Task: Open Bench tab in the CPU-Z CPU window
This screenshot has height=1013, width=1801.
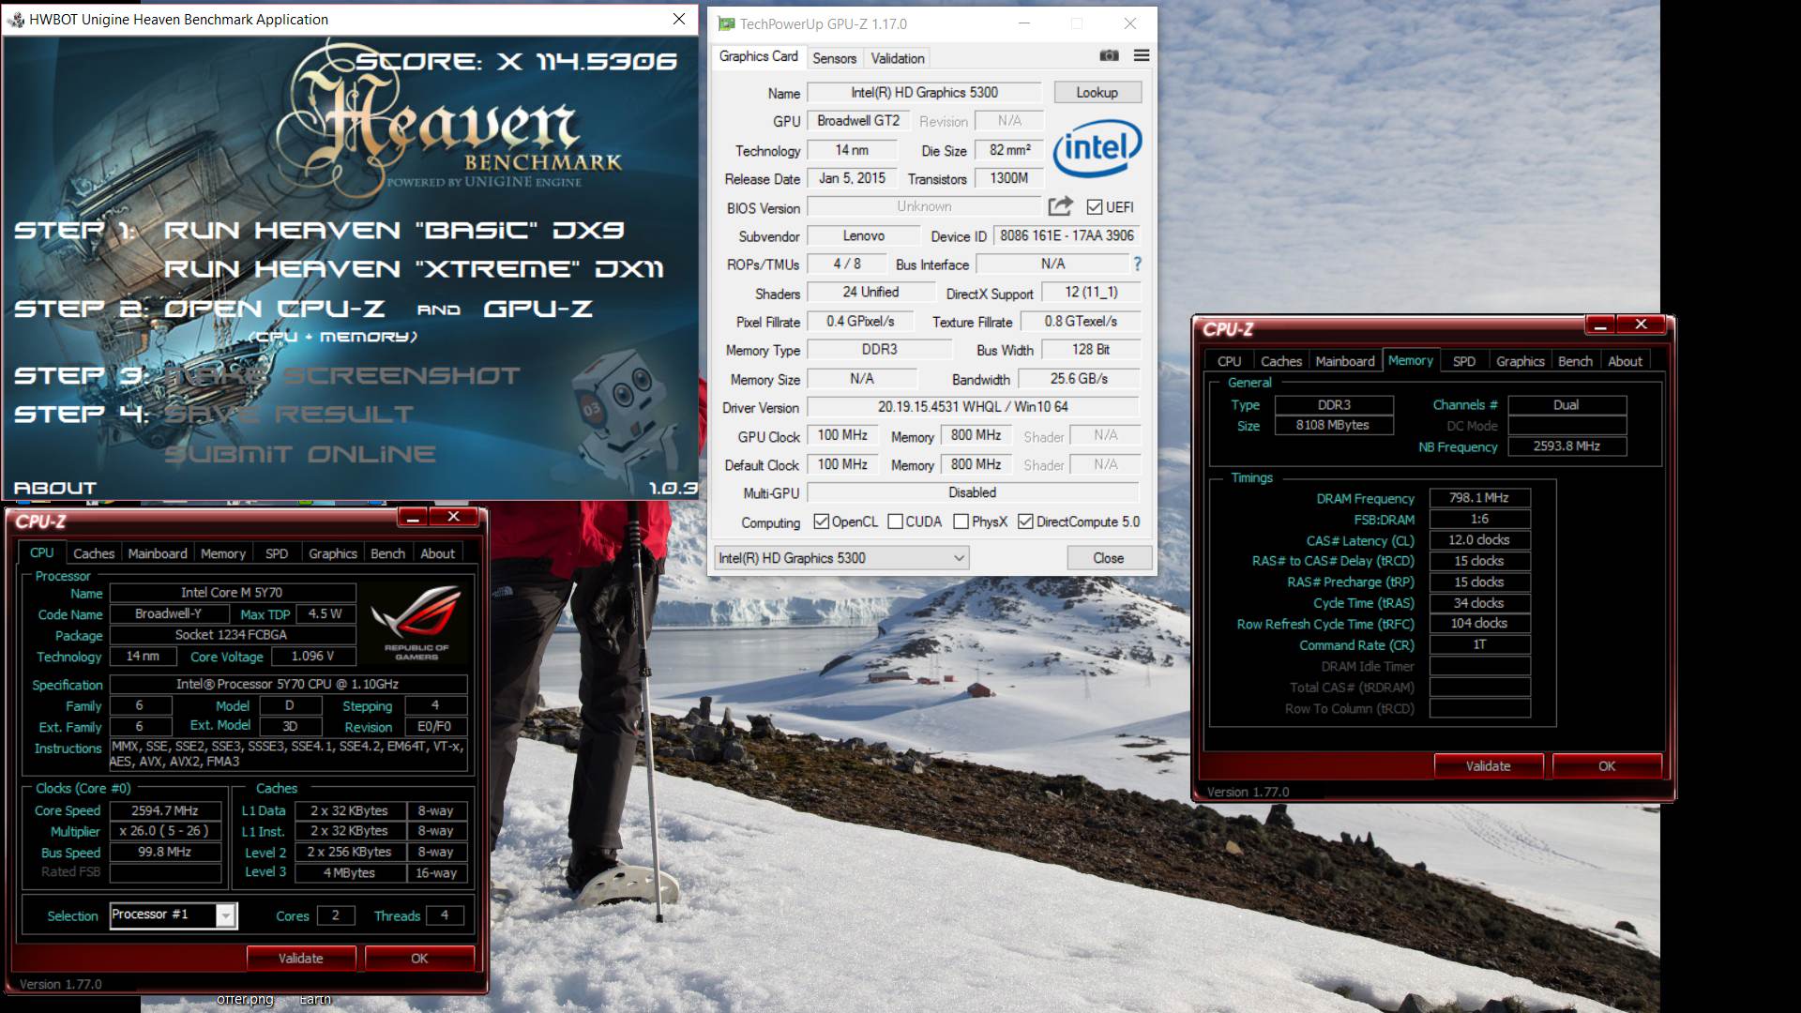Action: click(x=388, y=553)
